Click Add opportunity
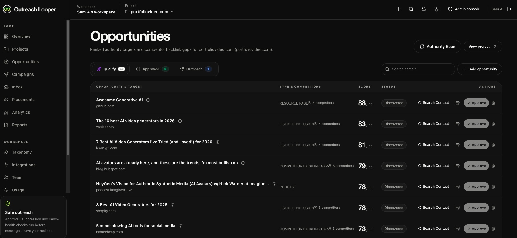 (x=480, y=69)
